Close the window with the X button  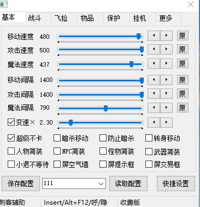pyautogui.click(x=191, y=4)
